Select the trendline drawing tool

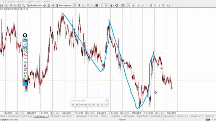pyautogui.click(x=147, y=5)
